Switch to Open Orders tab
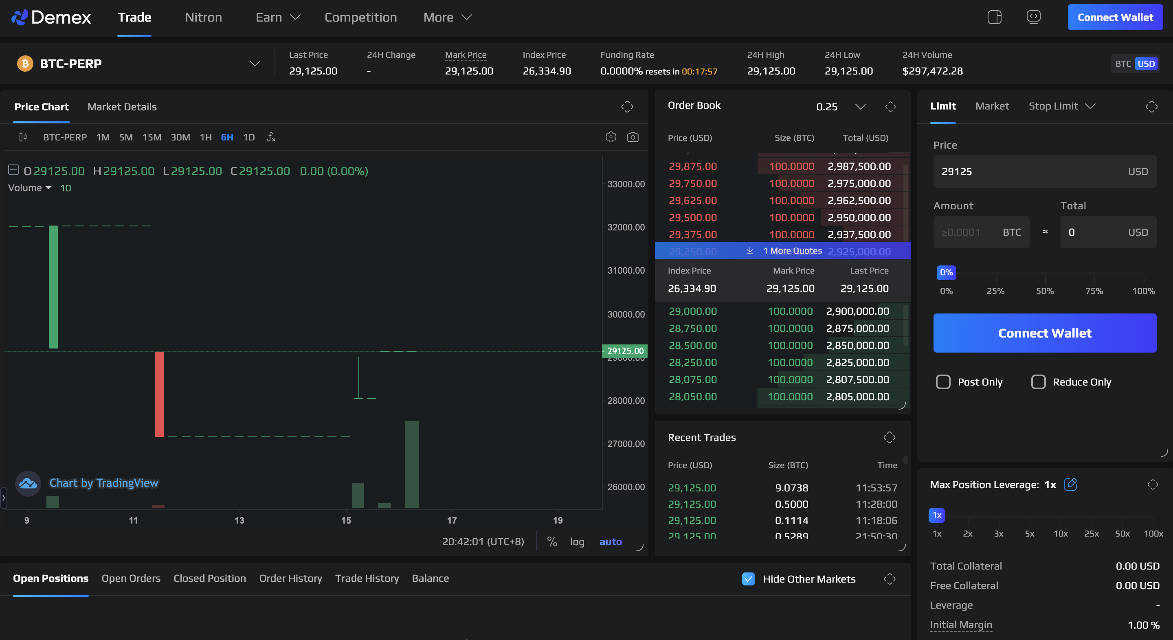 pyautogui.click(x=131, y=578)
